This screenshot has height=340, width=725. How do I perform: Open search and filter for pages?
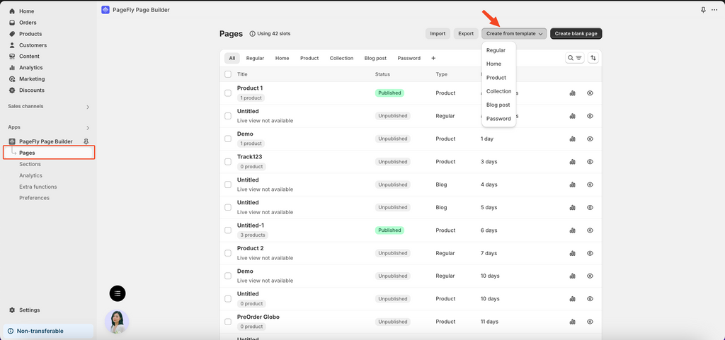click(575, 58)
